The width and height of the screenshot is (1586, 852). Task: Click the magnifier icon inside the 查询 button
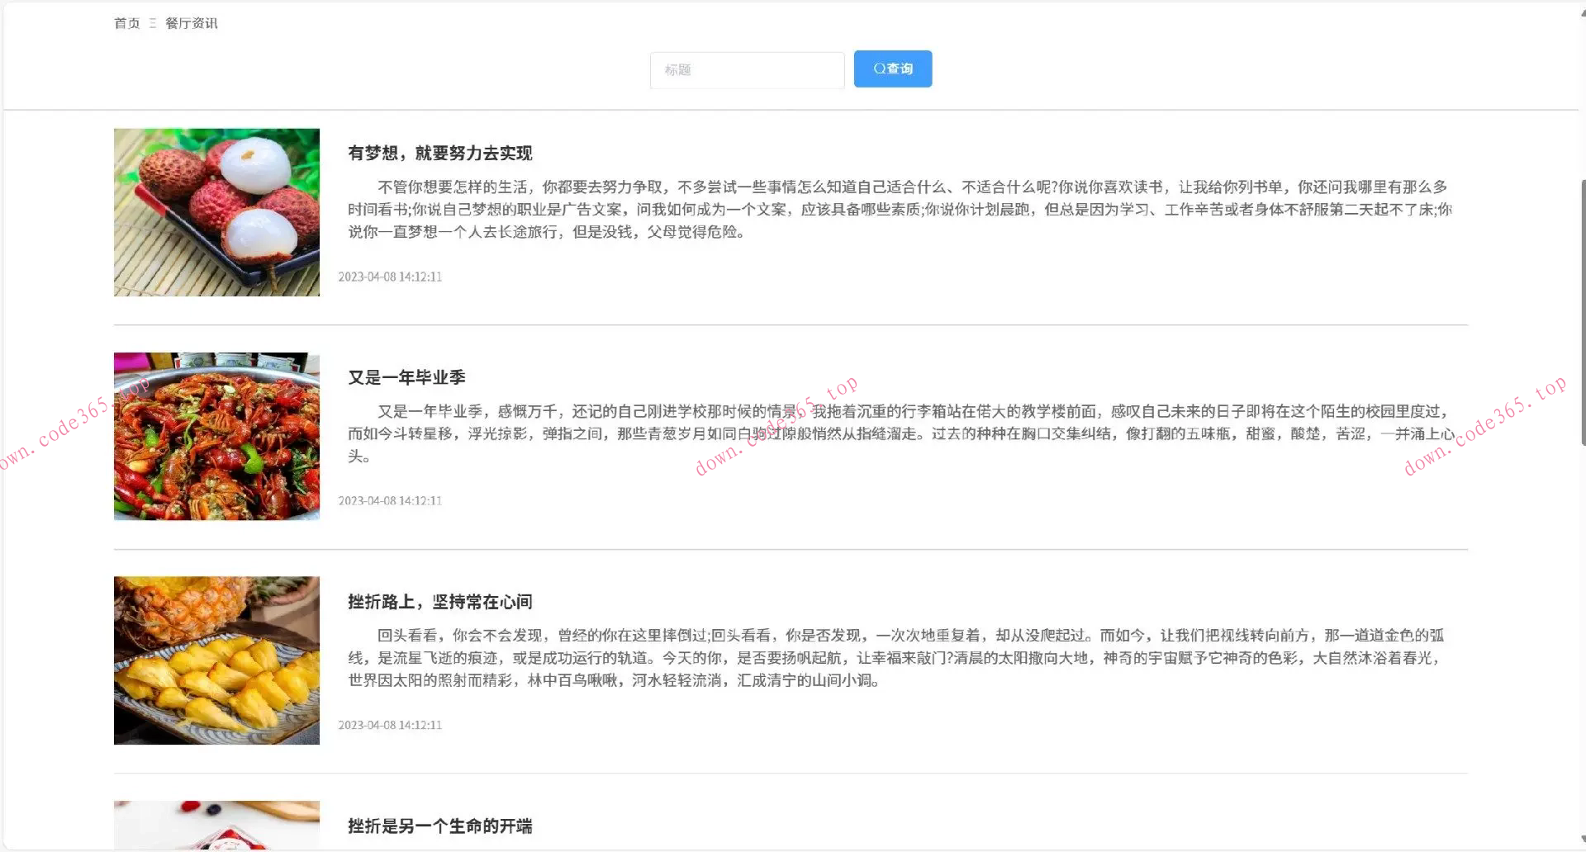[879, 69]
